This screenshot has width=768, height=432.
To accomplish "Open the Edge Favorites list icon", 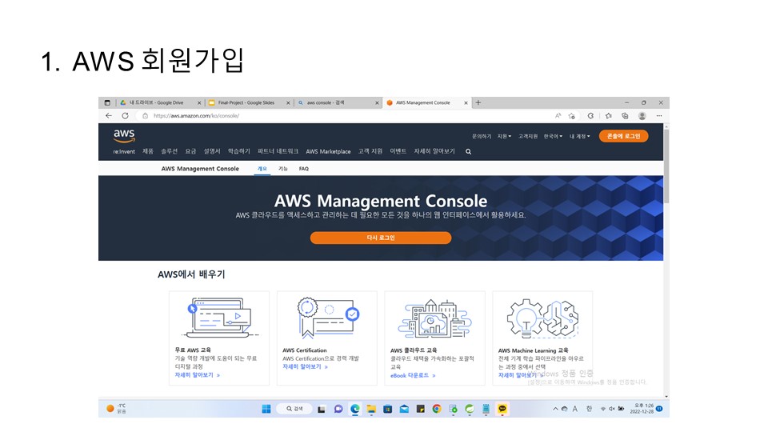I will [608, 115].
